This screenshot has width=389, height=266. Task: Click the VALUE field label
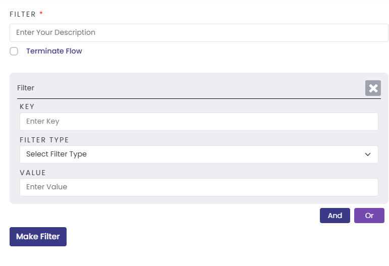pyautogui.click(x=33, y=173)
